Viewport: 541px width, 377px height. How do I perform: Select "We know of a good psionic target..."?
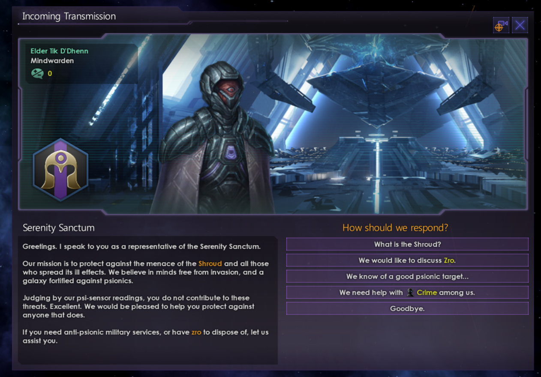click(407, 276)
